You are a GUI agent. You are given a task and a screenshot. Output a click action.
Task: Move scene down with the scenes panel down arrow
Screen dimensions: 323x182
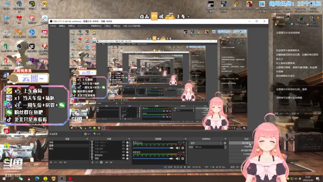click(x=65, y=163)
